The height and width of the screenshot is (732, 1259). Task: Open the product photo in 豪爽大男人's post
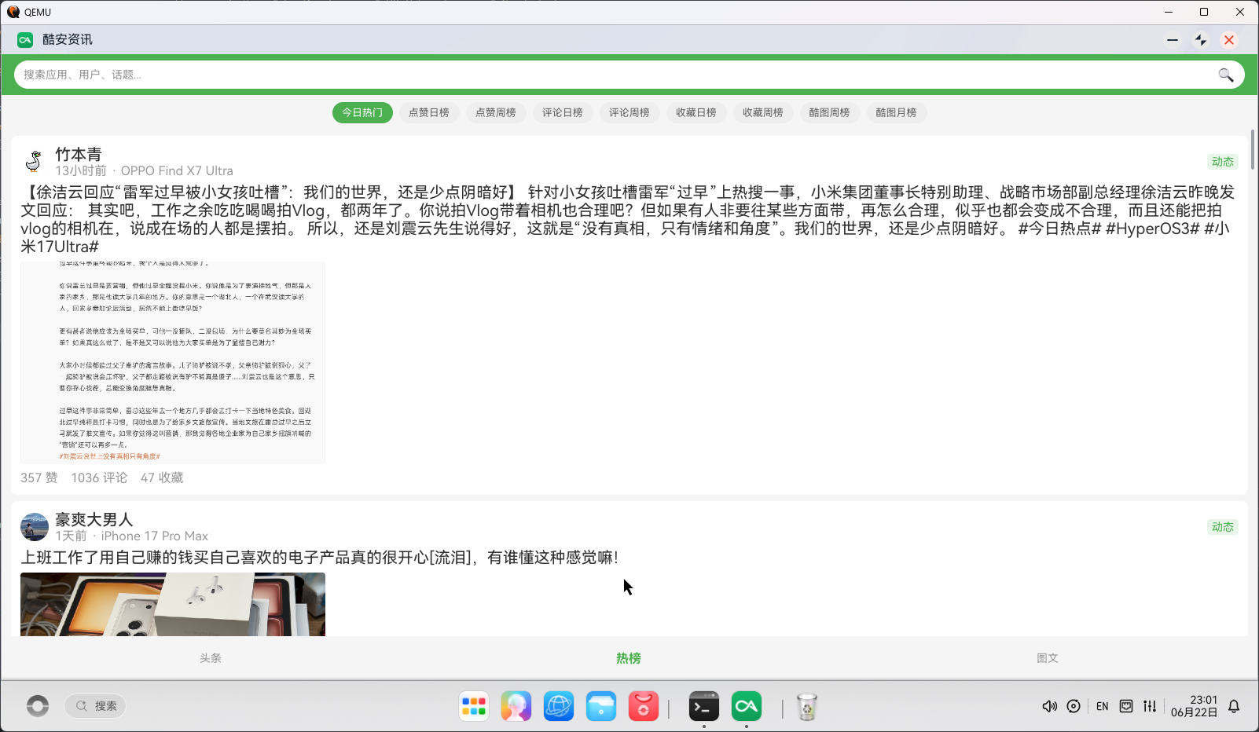[x=173, y=604]
